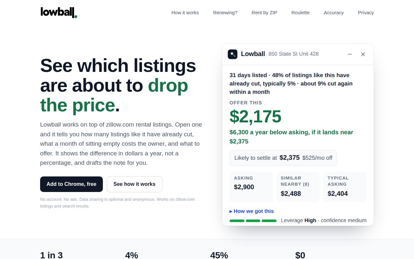414x259 pixels.
Task: Click Leverage High confidence medium text
Action: pos(324,220)
